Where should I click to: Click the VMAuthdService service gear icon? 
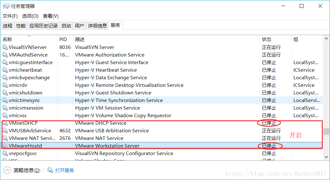5,55
